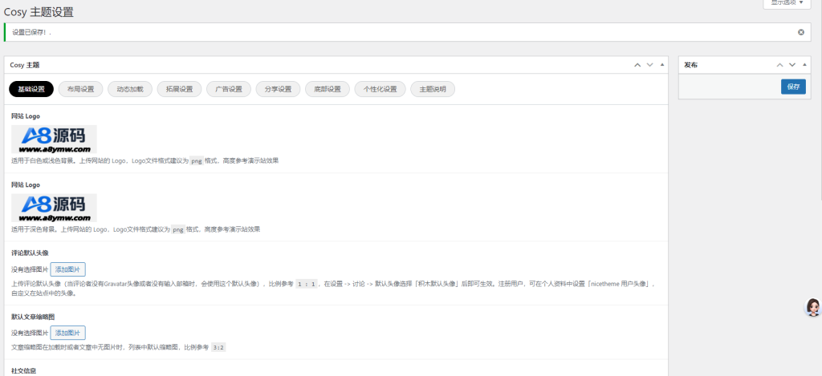Click the floating avatar assistant icon
The width and height of the screenshot is (822, 376).
[812, 307]
